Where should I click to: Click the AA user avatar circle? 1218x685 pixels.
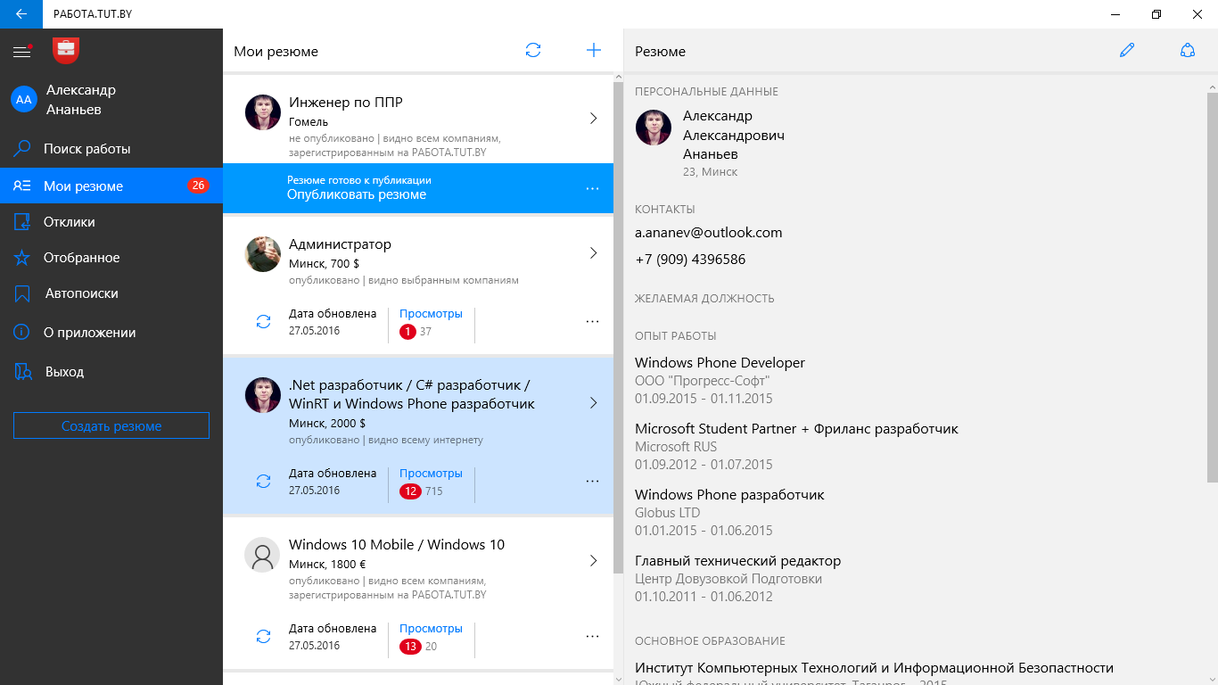click(24, 99)
